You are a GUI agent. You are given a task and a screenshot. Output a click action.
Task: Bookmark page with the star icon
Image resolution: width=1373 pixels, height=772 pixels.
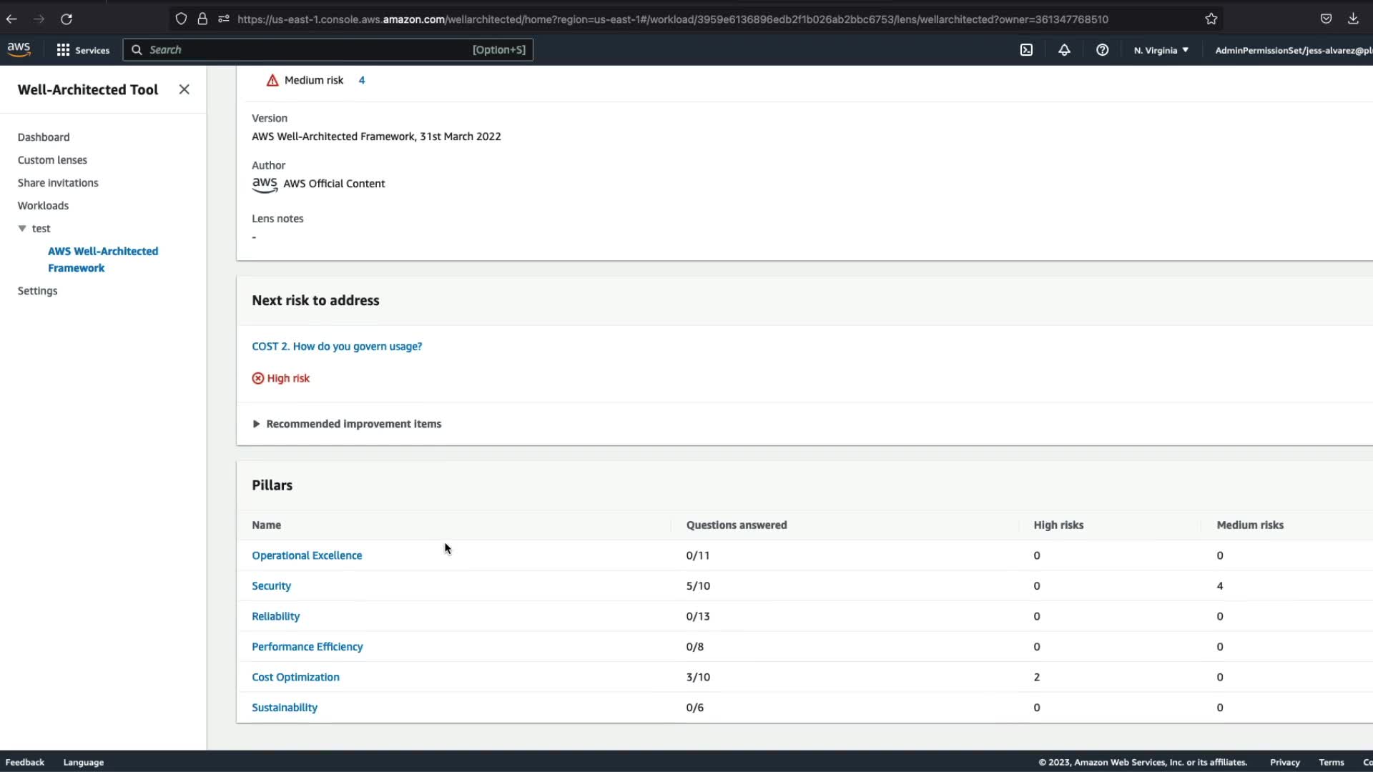pyautogui.click(x=1211, y=19)
